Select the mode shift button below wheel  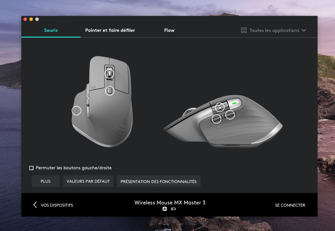point(110,91)
